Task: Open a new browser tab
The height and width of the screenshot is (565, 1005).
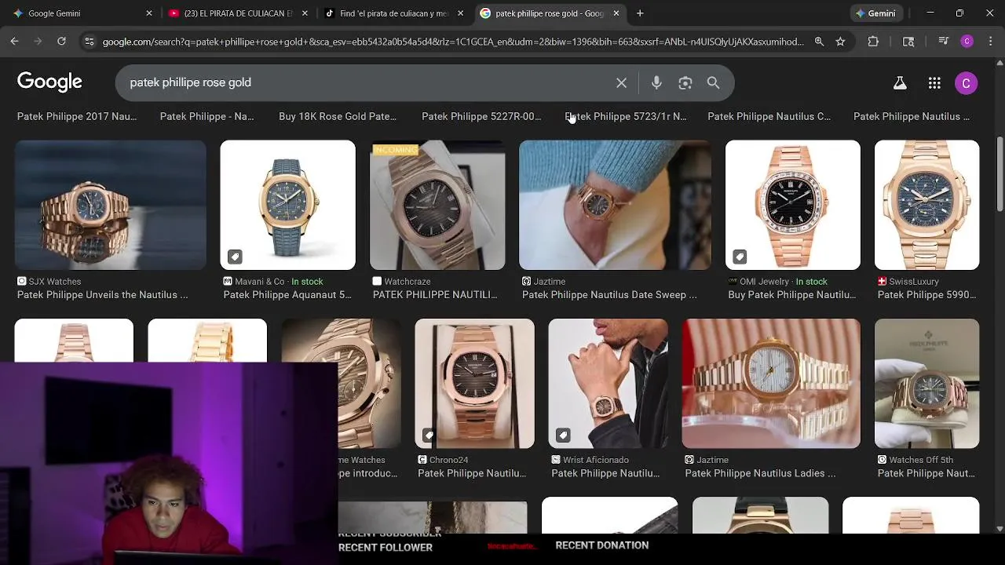Action: (x=640, y=13)
